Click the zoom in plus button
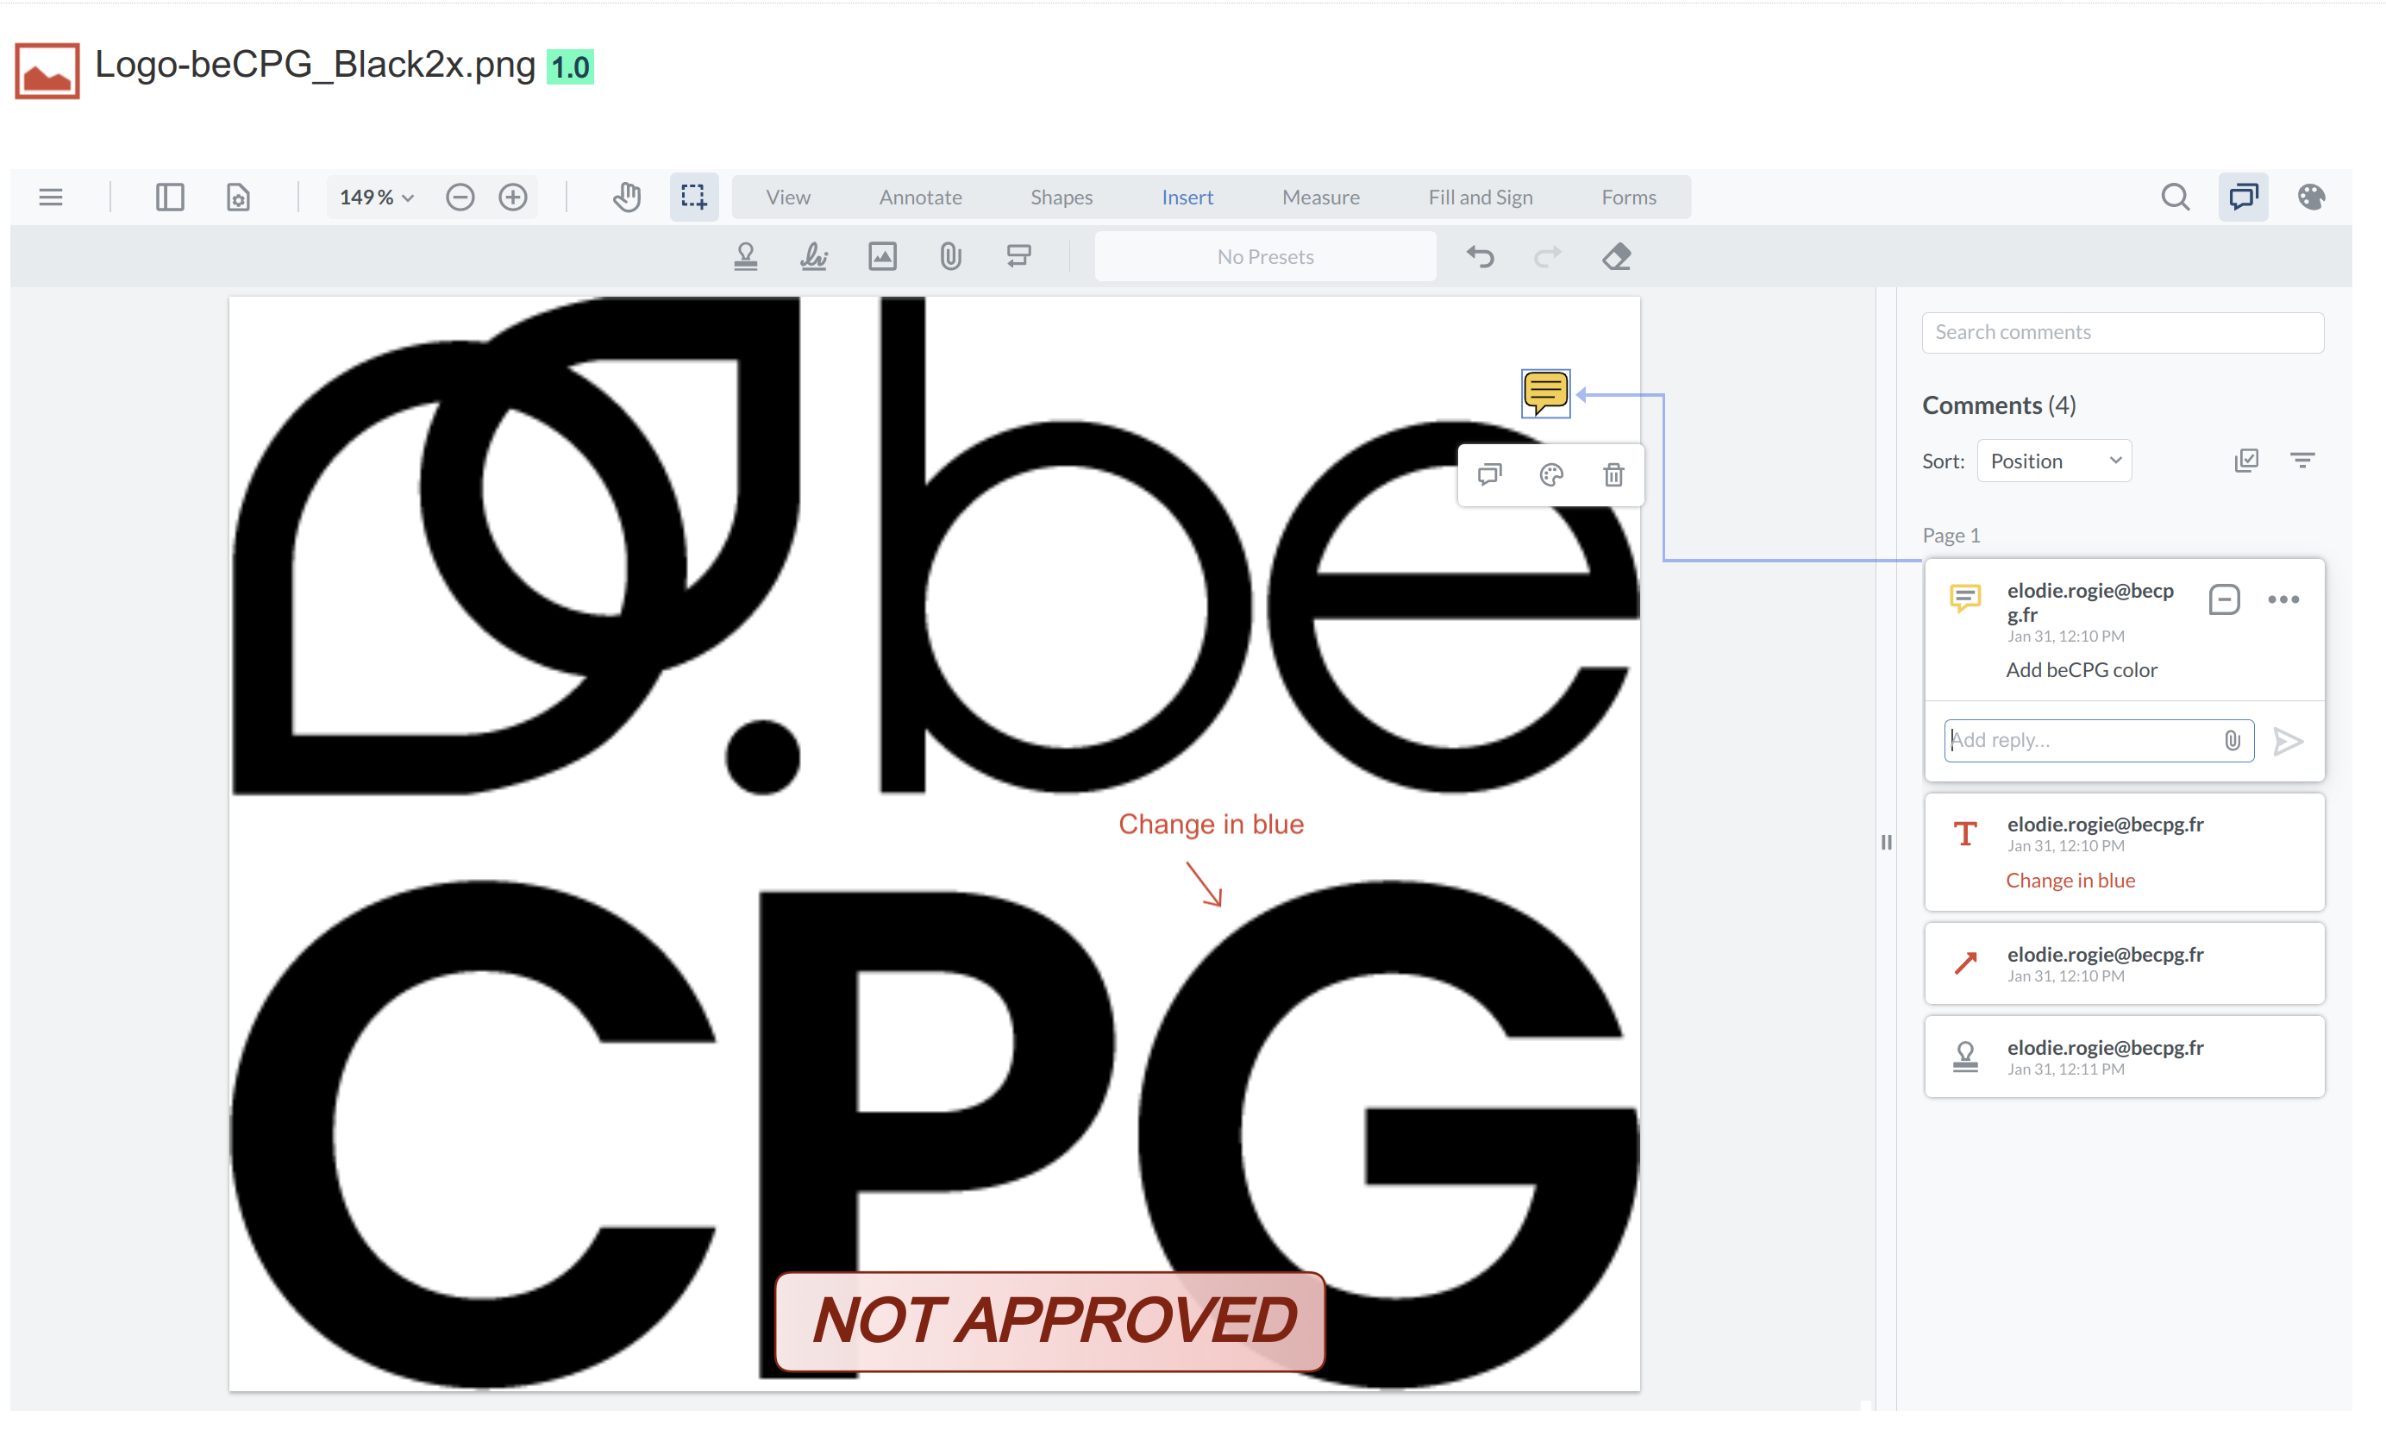Screen dimensions: 2386x1430 [513, 198]
